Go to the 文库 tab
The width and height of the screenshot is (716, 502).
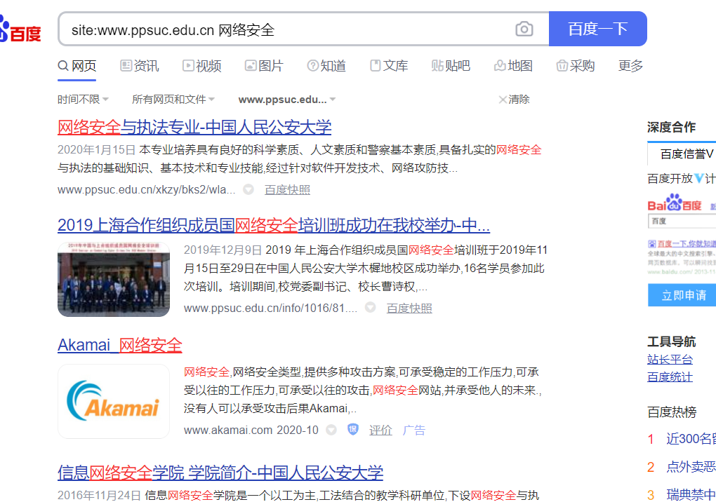[x=389, y=66]
